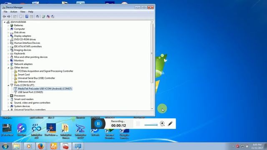The height and width of the screenshot is (150, 267).
Task: Open UC Browser from the taskbar
Action: (53, 146)
